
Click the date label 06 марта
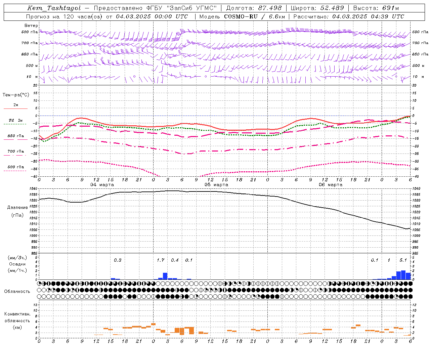331,184
